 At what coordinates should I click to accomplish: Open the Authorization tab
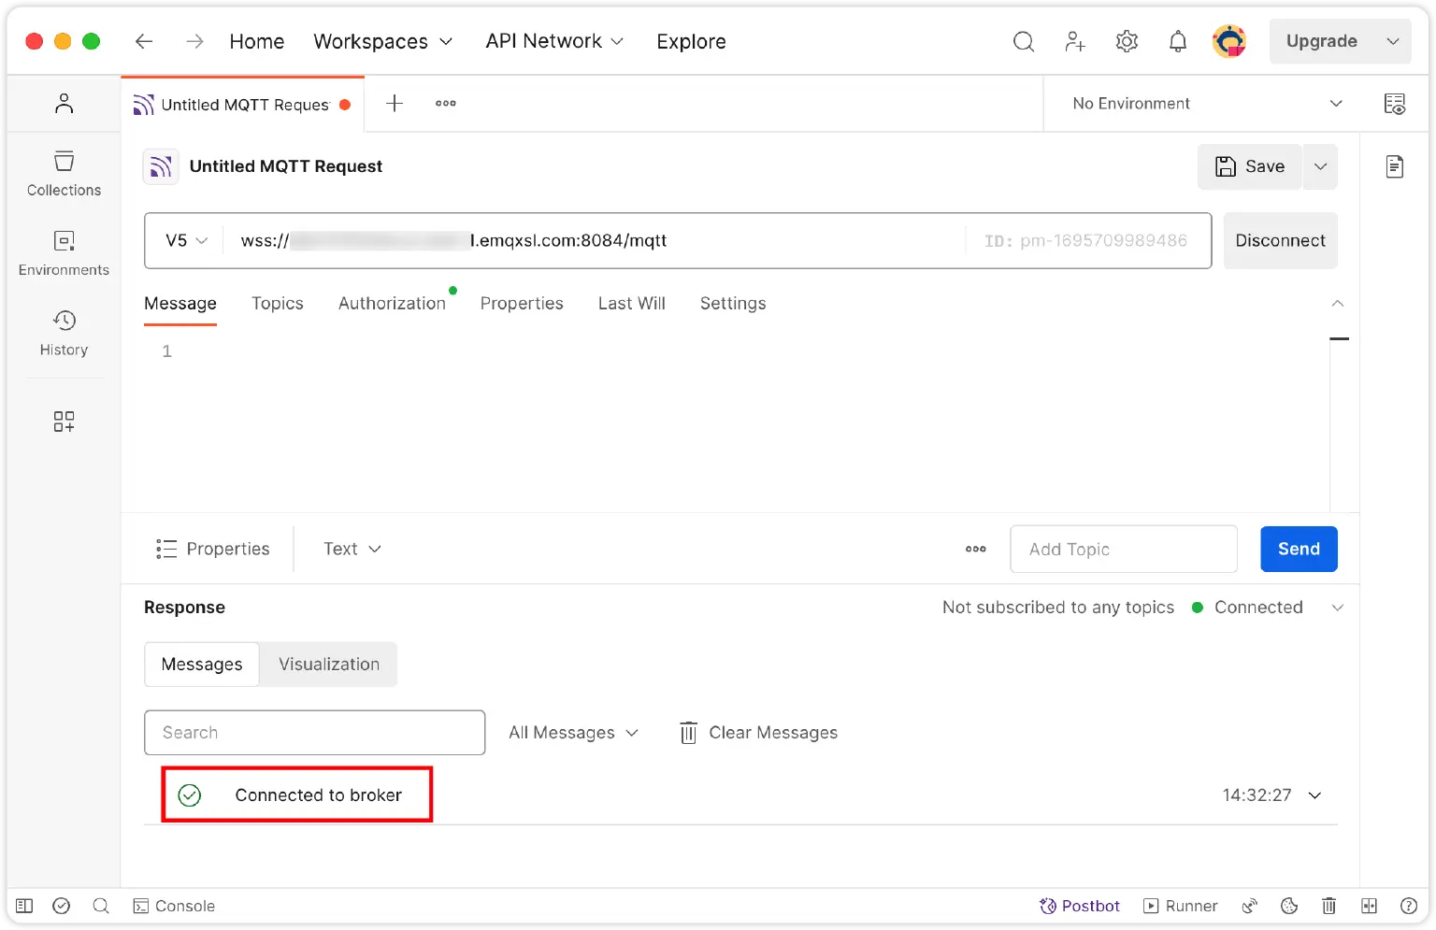[392, 304]
